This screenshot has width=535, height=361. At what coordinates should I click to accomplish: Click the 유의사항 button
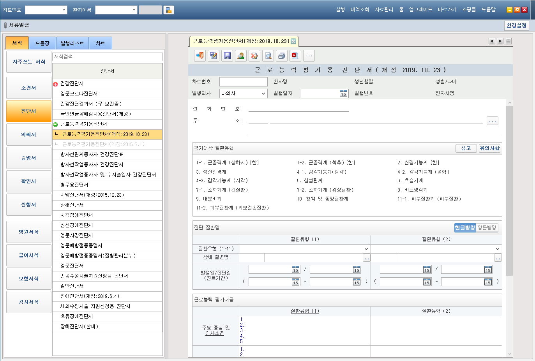pyautogui.click(x=489, y=148)
